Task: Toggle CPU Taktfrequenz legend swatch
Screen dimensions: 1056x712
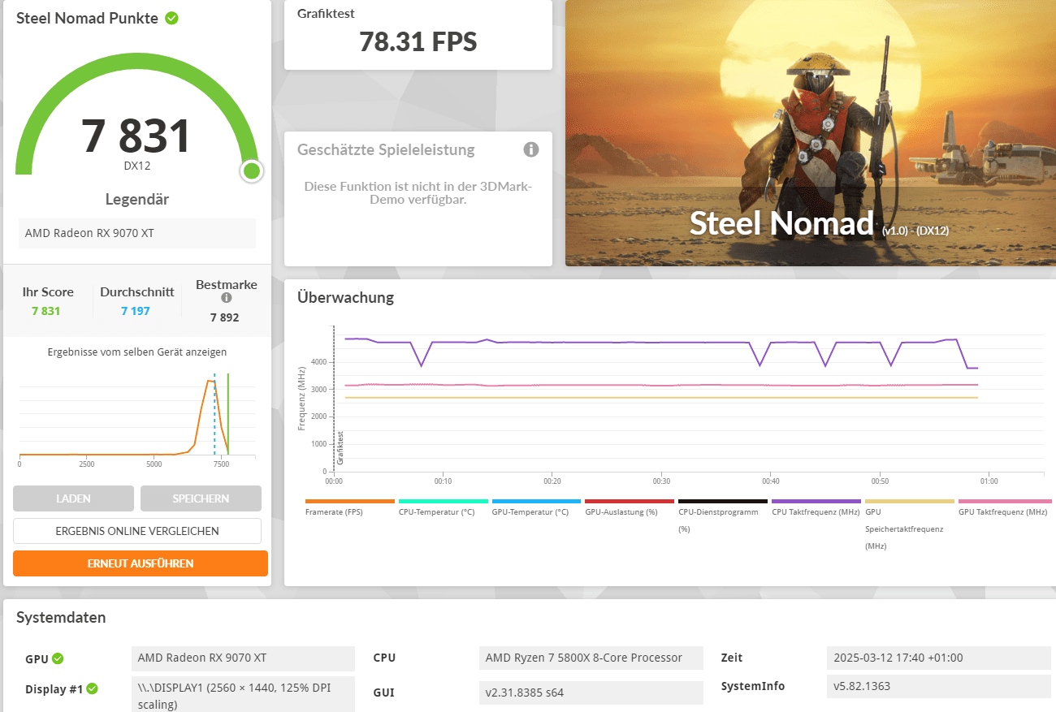Action: tap(816, 502)
